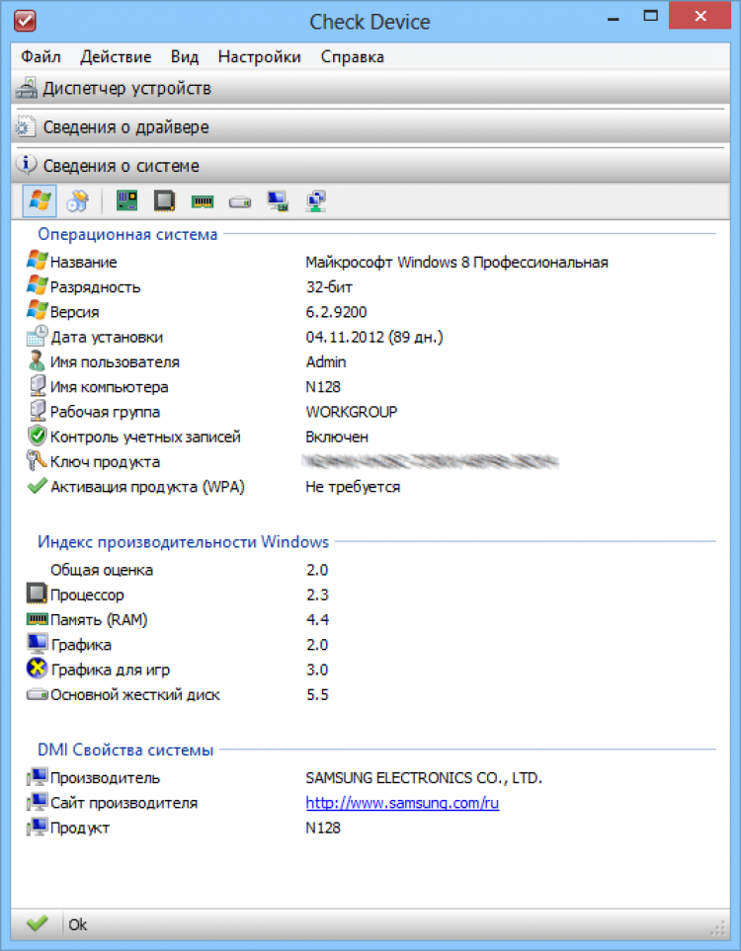Image resolution: width=741 pixels, height=951 pixels.
Task: Click the user icon beside Имя пользователя
Action: coord(37,360)
